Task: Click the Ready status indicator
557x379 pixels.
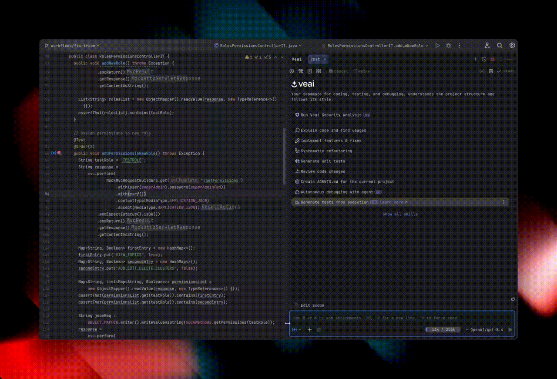Action: tap(505, 71)
